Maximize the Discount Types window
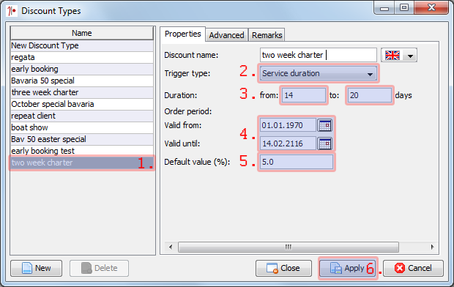The image size is (454, 287). click(x=404, y=7)
